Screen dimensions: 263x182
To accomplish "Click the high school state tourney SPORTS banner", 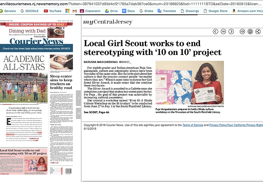I will [x=36, y=49].
